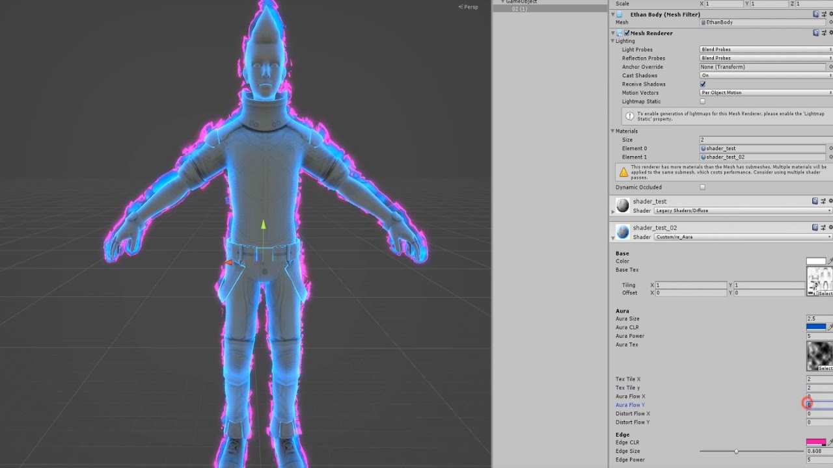Click the shader_test material preview sphere
The width and height of the screenshot is (833, 468).
coord(623,205)
